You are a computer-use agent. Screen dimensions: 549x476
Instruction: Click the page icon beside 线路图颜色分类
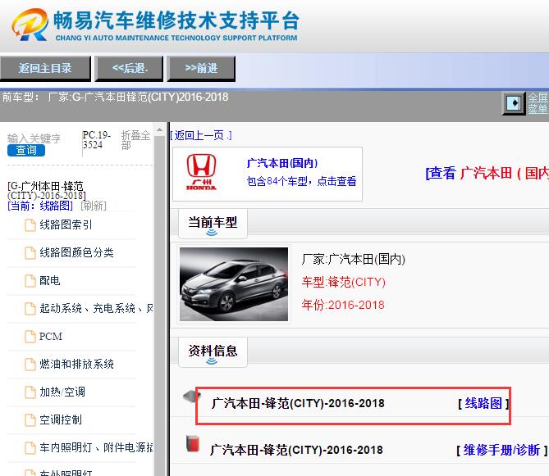coord(30,252)
